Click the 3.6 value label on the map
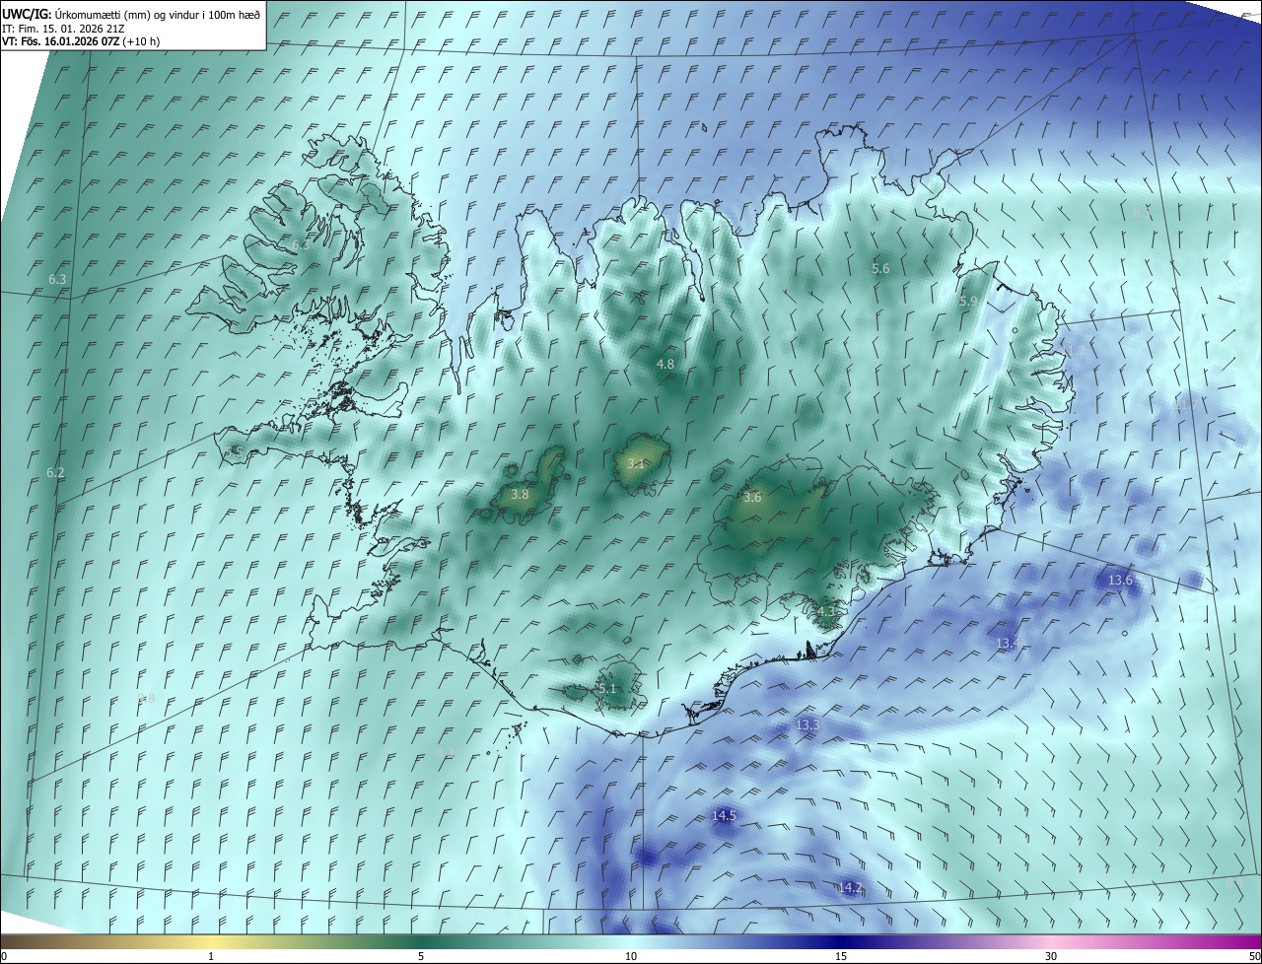1262x964 pixels. tap(752, 498)
